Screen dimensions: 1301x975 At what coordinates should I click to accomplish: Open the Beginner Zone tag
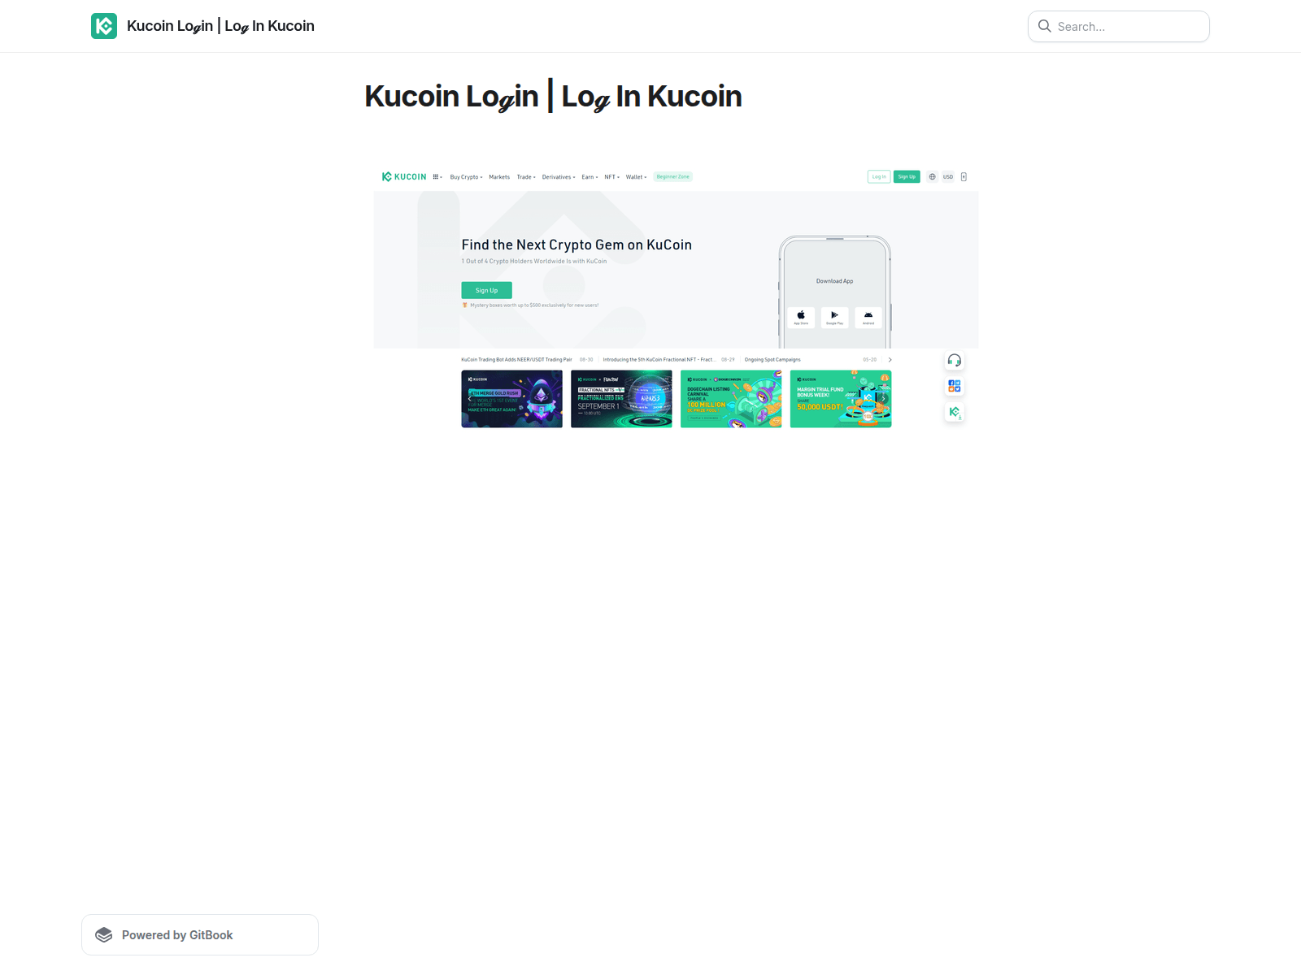(x=672, y=176)
